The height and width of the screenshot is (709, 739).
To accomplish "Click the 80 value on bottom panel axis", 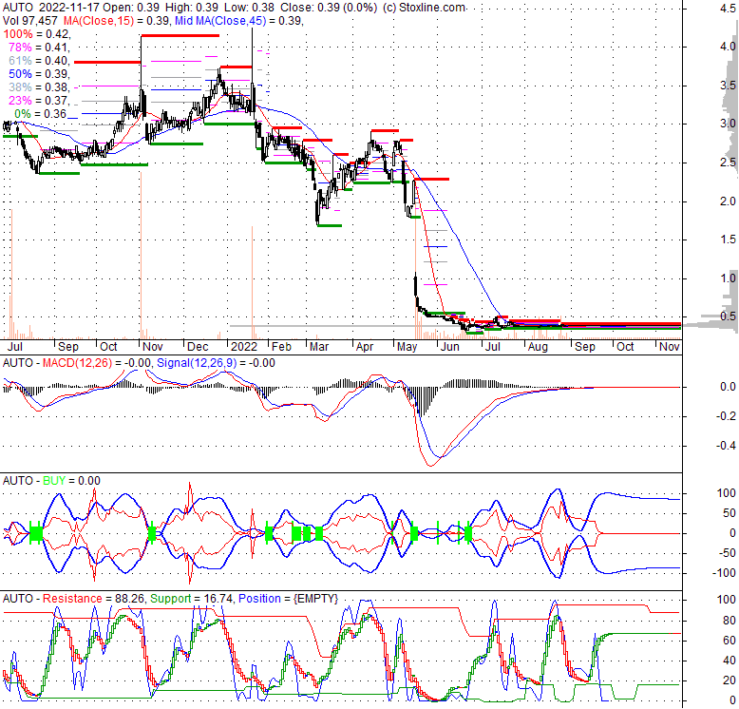I will pos(730,621).
